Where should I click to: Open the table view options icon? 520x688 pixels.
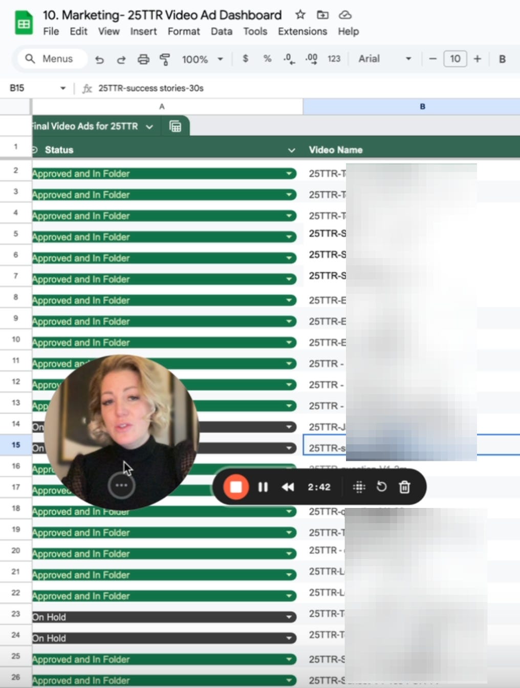coord(175,126)
